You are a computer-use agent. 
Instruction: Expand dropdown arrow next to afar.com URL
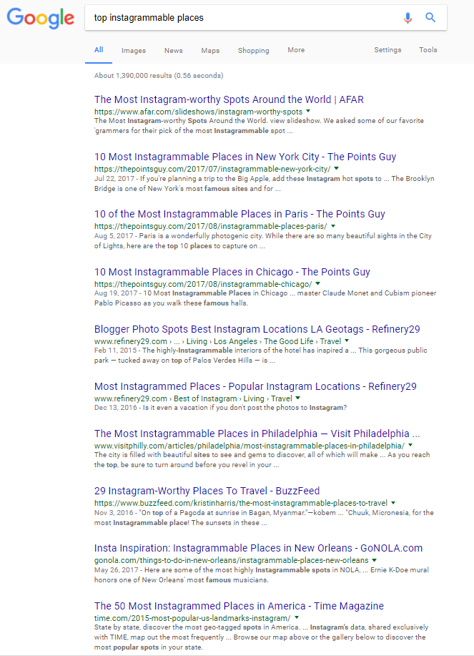(x=308, y=112)
